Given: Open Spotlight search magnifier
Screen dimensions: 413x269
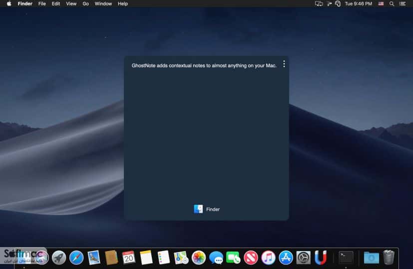Looking at the screenshot, I should coord(392,3).
